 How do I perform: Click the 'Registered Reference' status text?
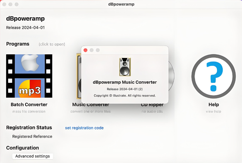click(32, 136)
